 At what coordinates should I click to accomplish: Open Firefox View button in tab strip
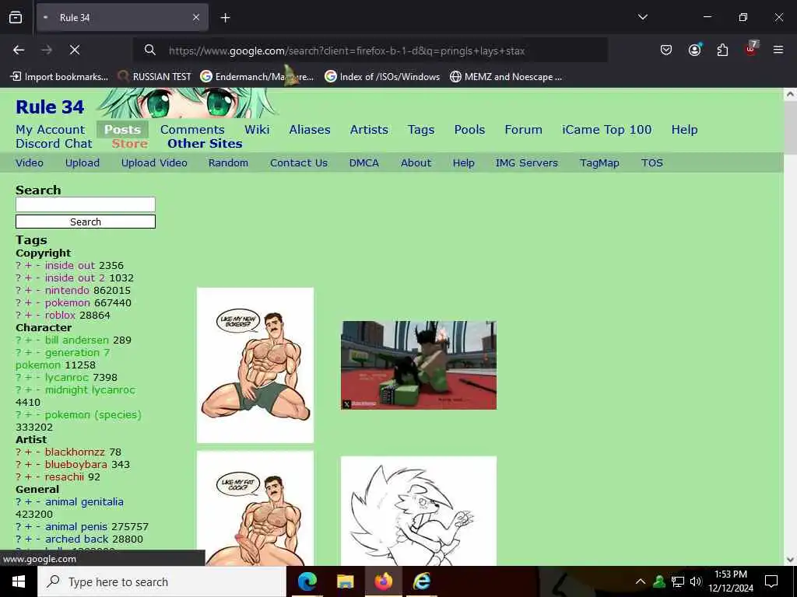16,17
